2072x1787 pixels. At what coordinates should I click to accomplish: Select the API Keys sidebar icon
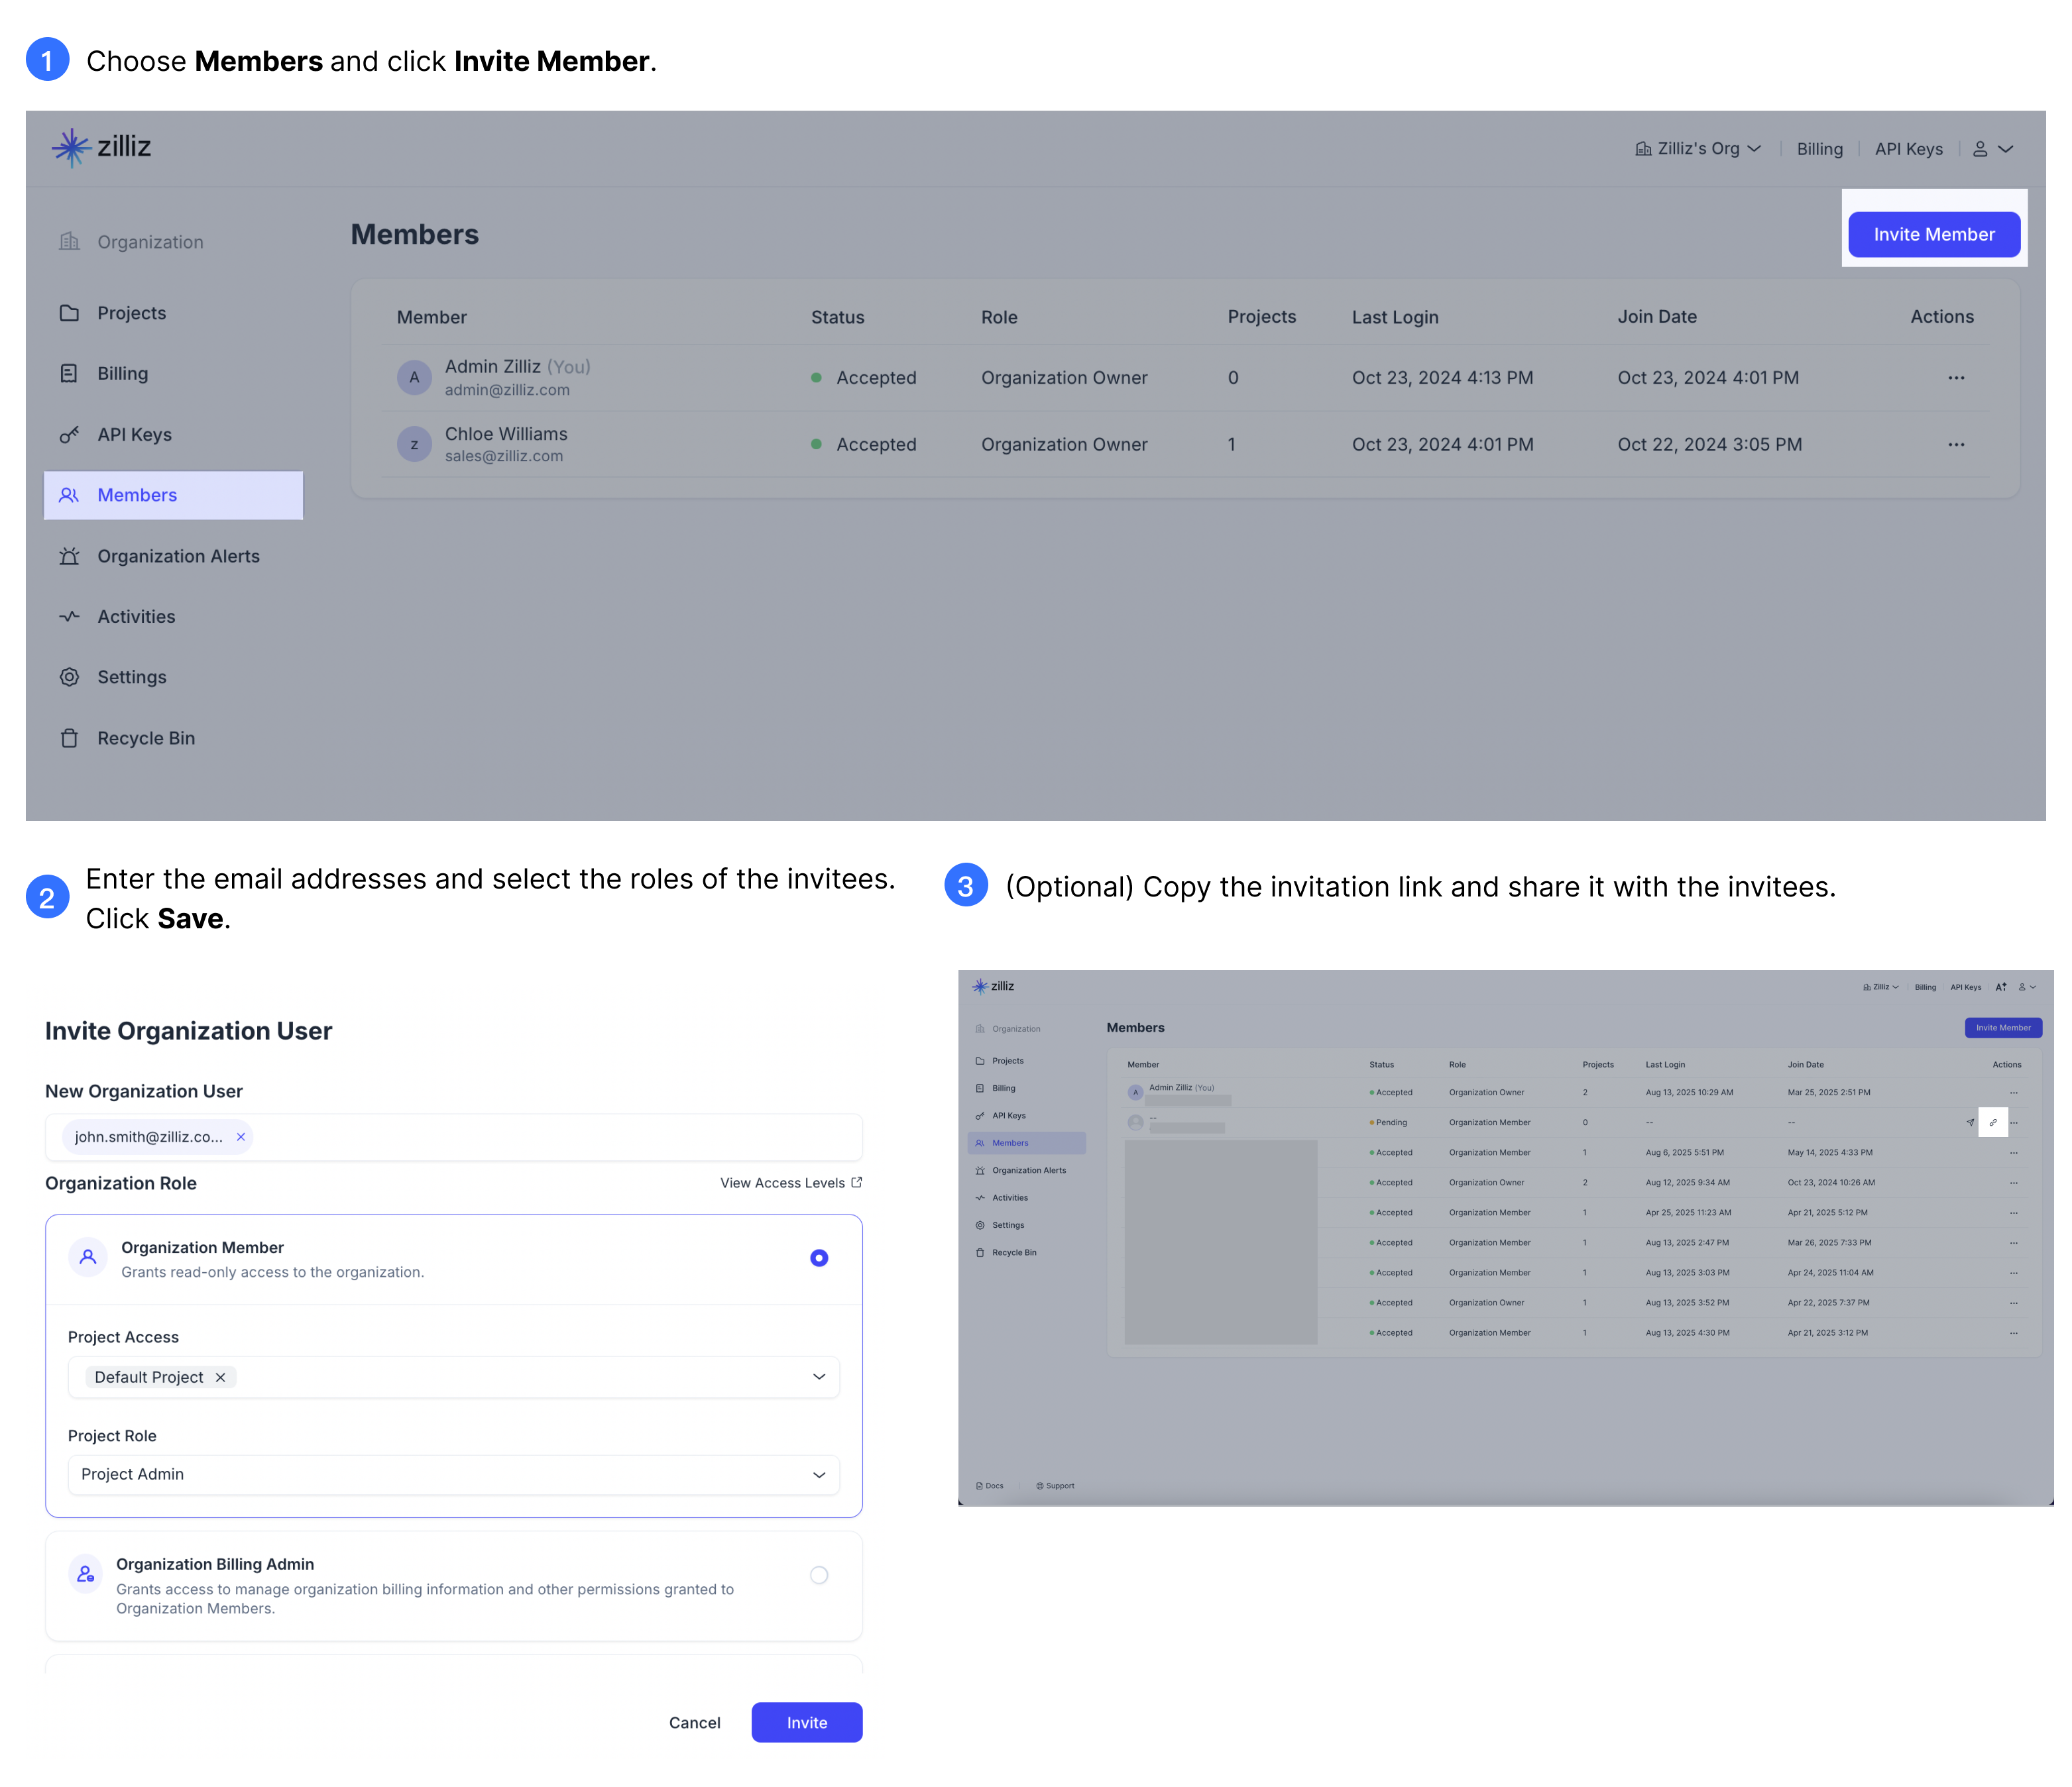tap(69, 434)
